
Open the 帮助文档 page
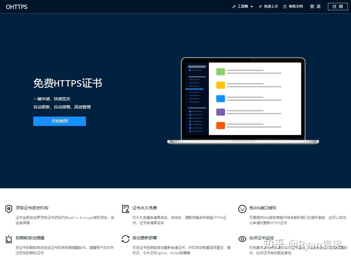tap(296, 6)
